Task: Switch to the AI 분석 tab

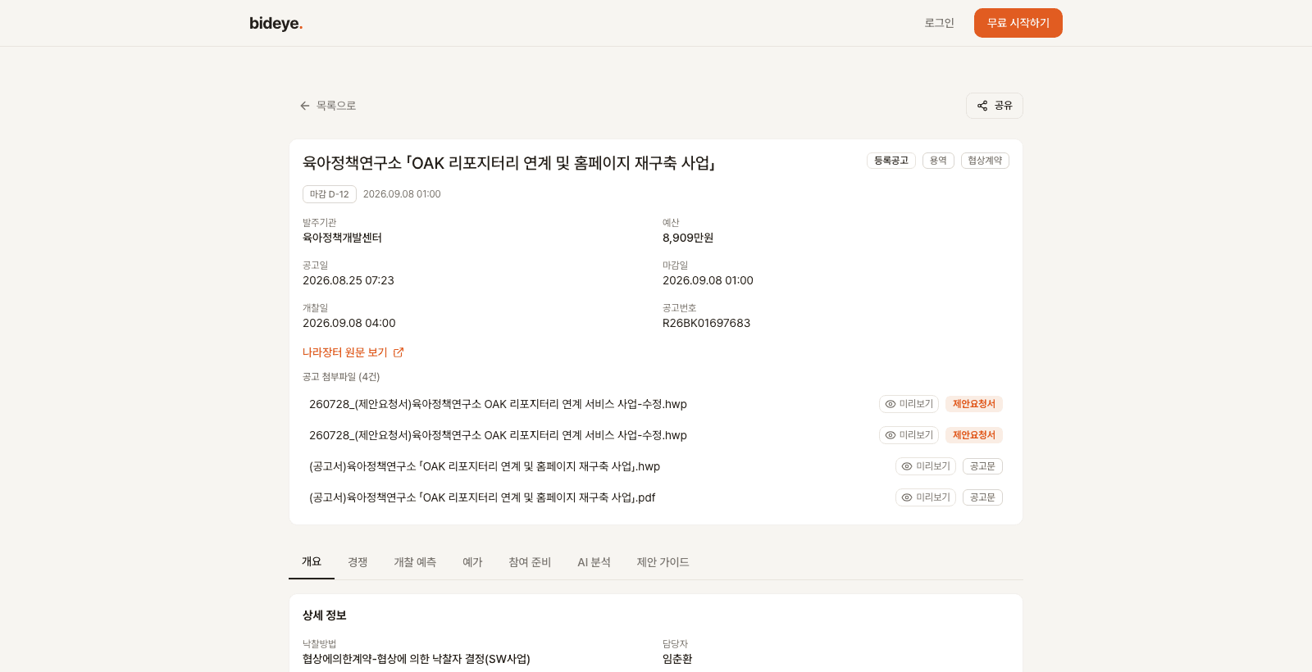Action: [x=594, y=562]
